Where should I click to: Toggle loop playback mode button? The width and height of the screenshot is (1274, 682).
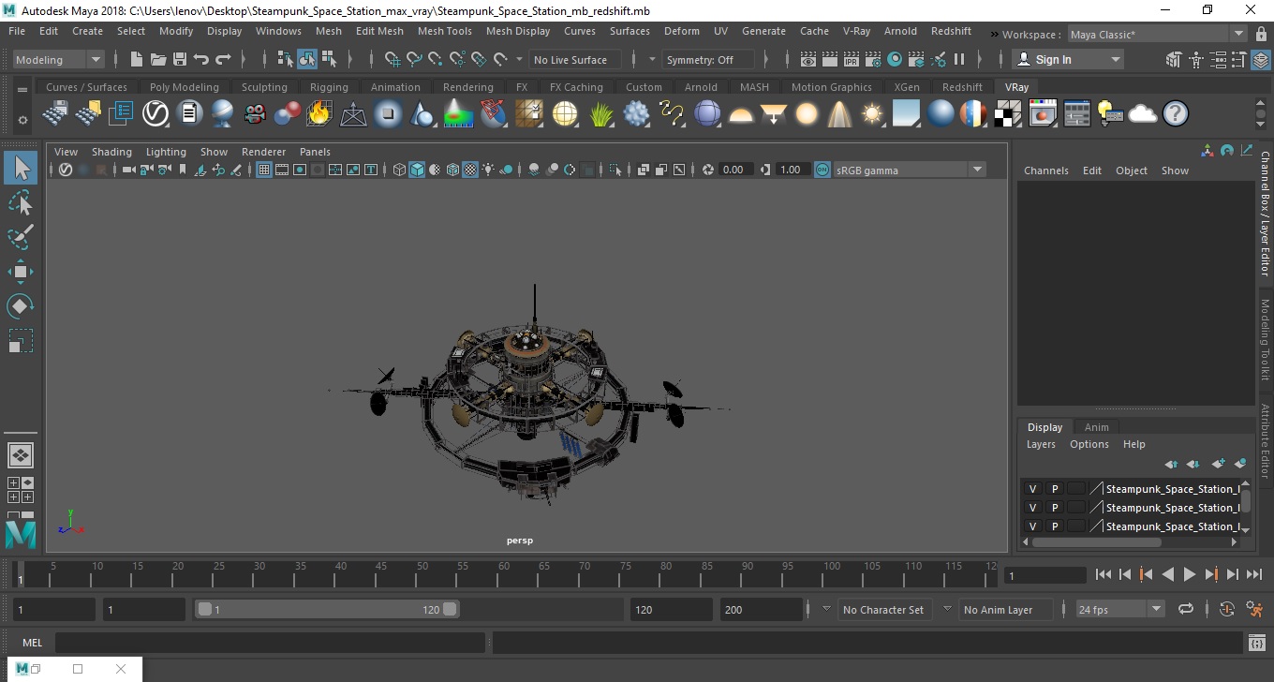[x=1186, y=609]
